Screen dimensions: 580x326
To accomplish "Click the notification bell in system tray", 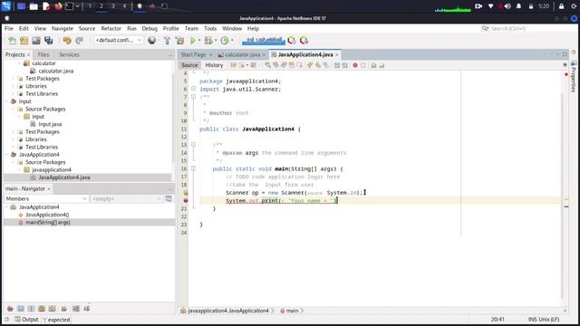I will click(518, 6).
